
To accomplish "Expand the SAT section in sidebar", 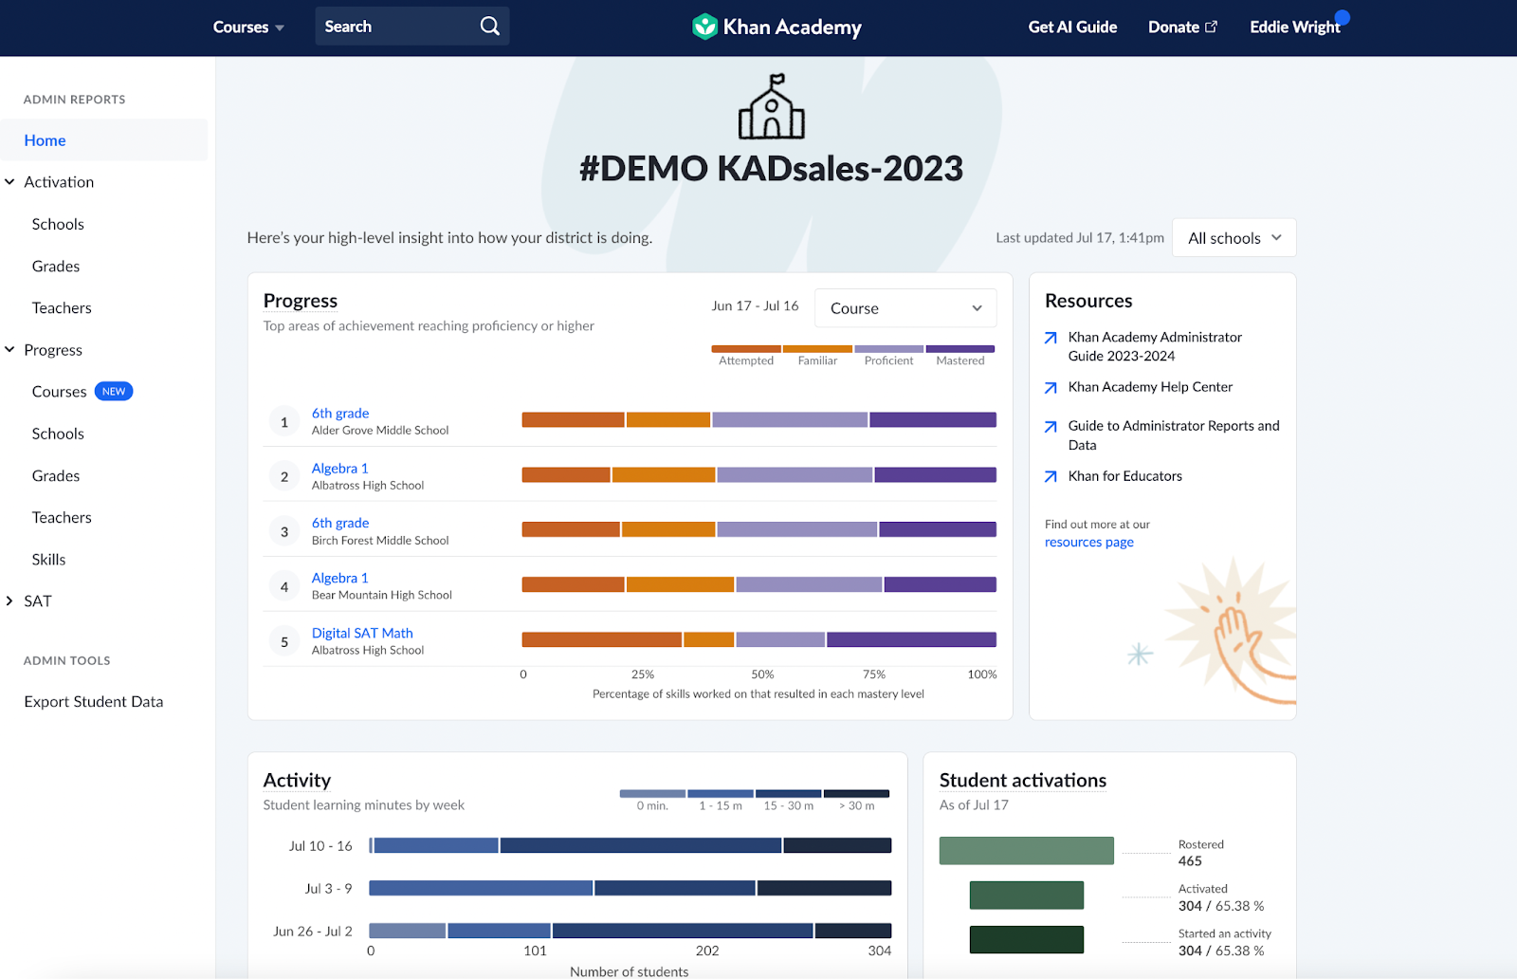I will (x=9, y=600).
